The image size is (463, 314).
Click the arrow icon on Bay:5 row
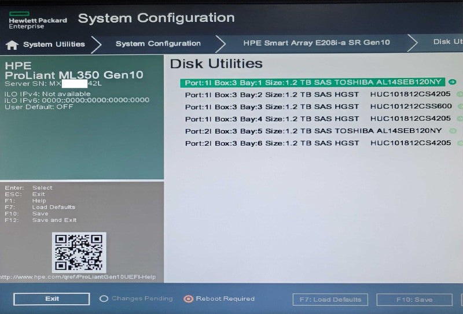point(453,131)
